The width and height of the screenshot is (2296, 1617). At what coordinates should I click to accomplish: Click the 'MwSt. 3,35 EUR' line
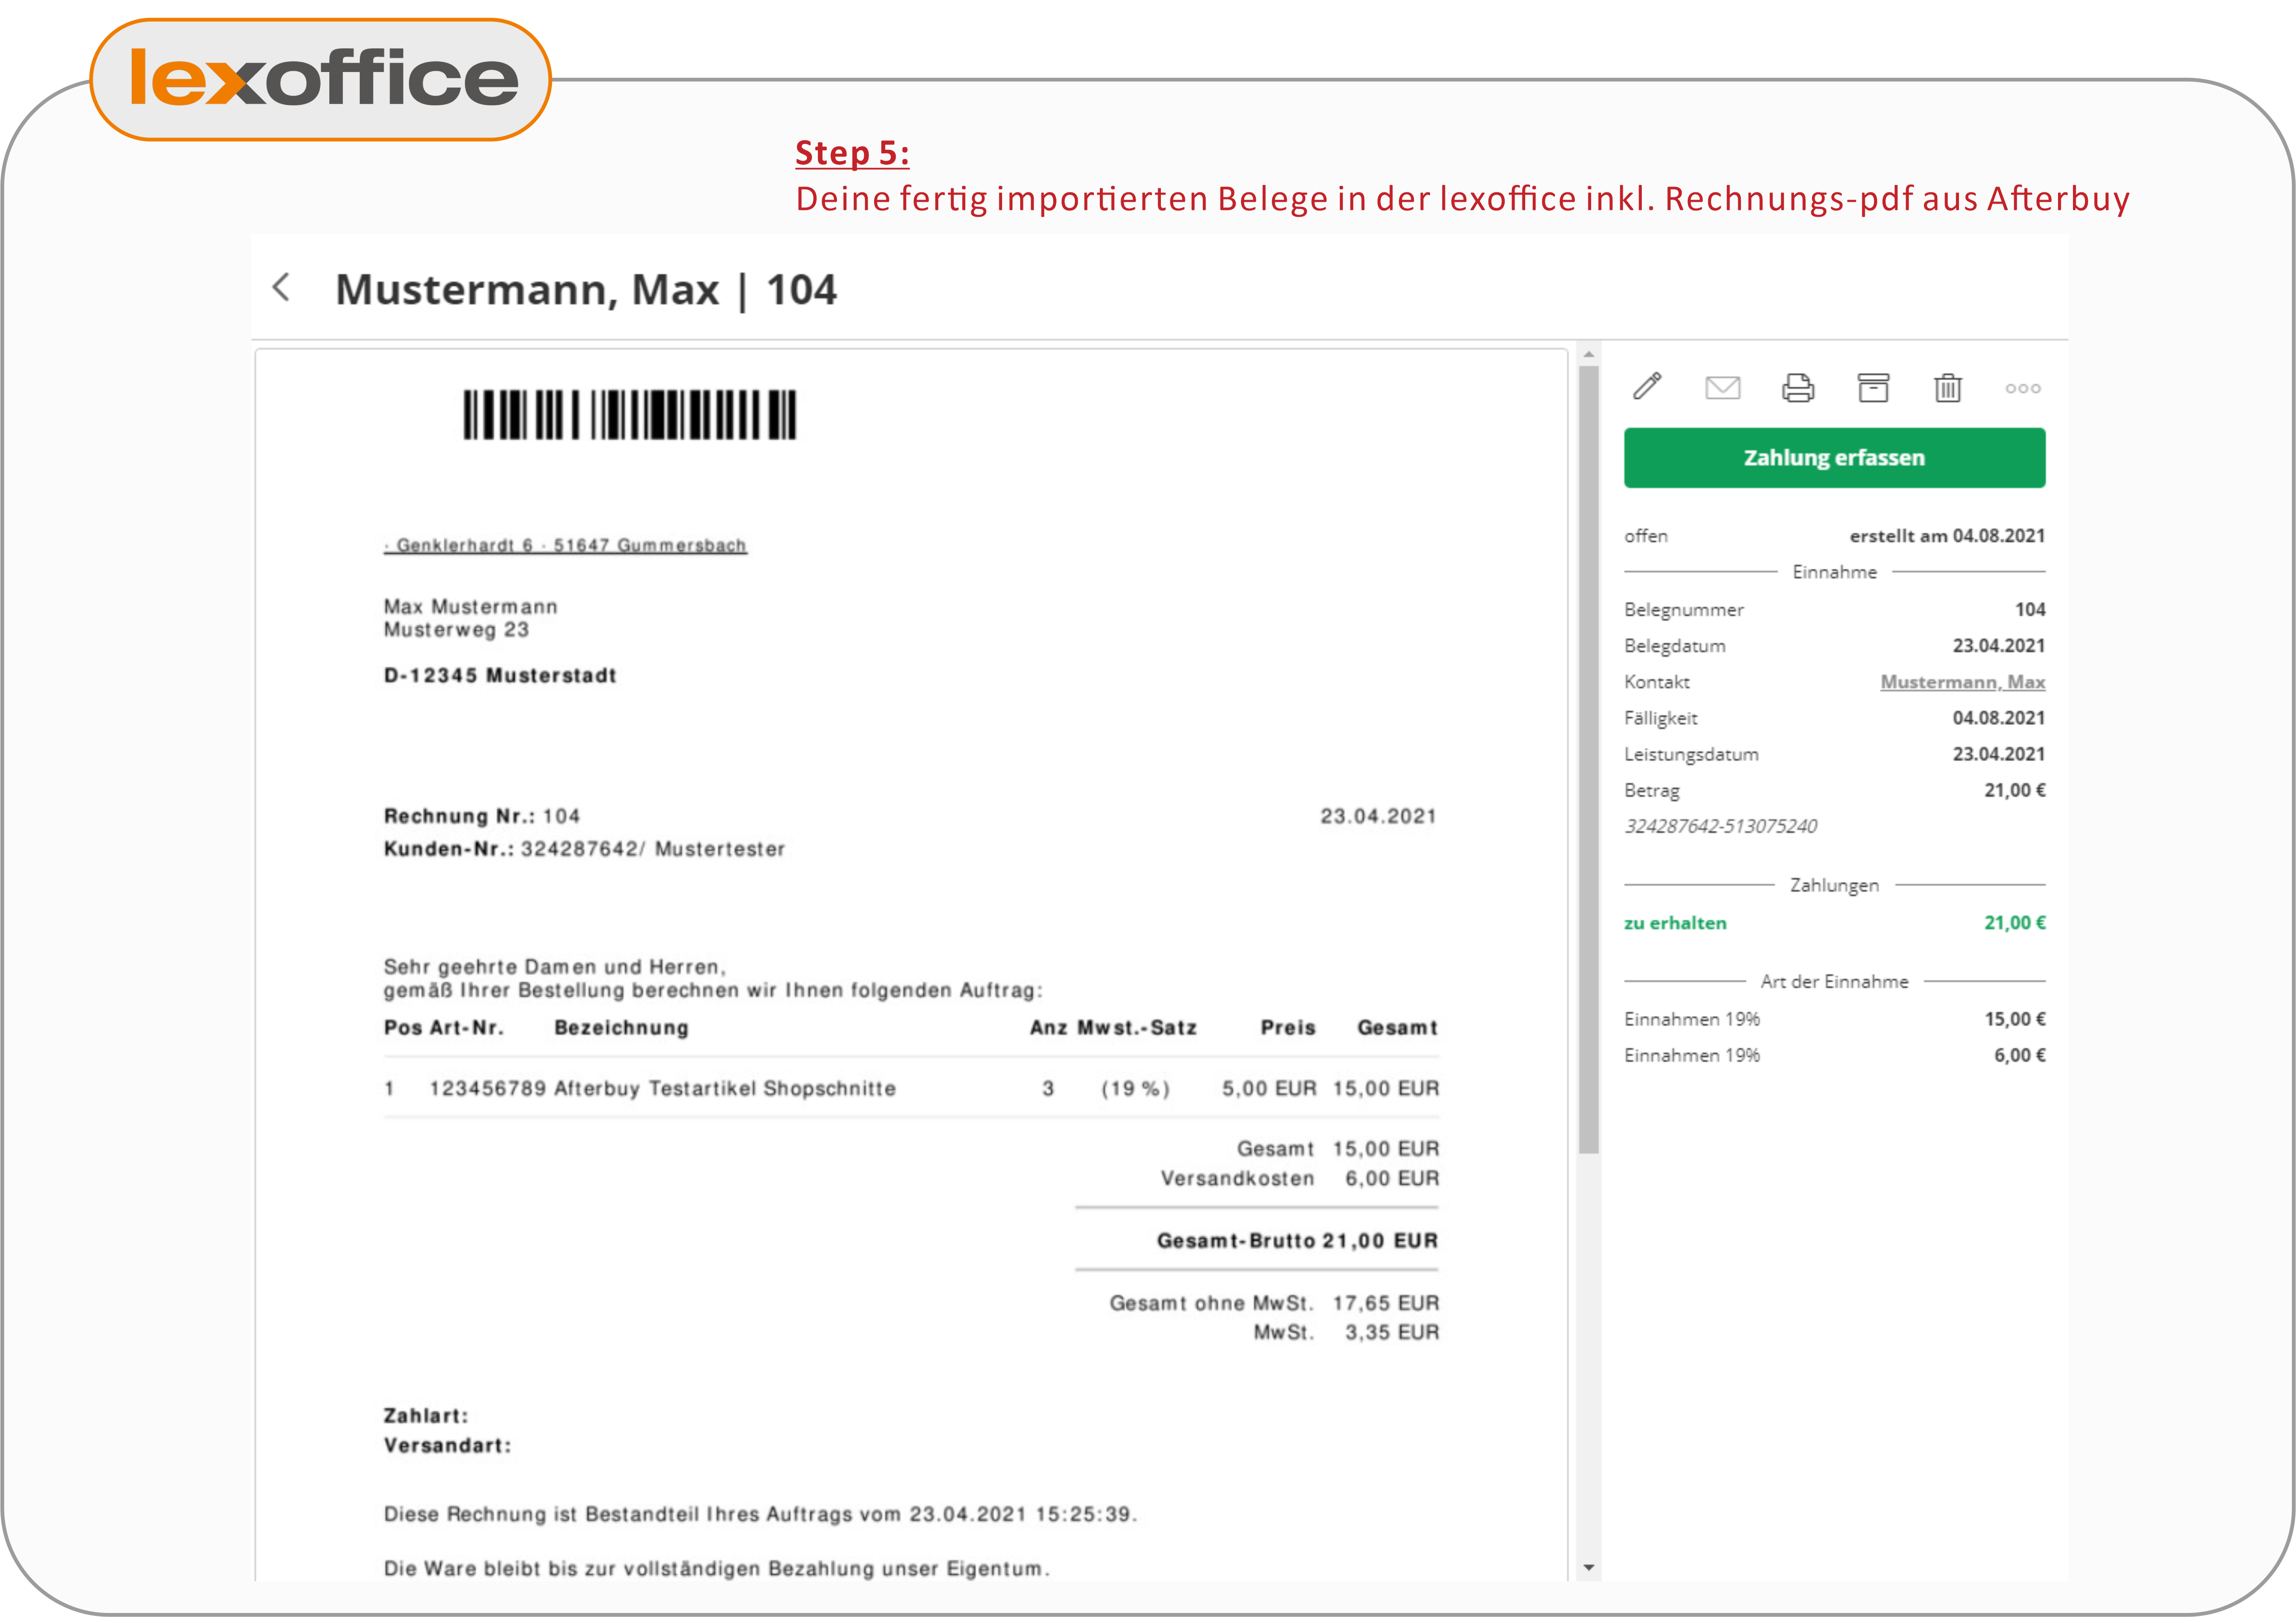click(x=1346, y=1332)
